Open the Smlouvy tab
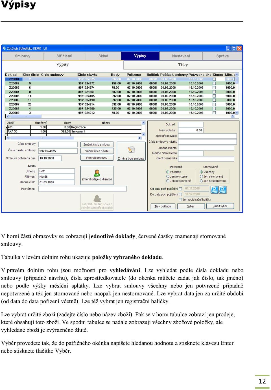 pos(23,56)
